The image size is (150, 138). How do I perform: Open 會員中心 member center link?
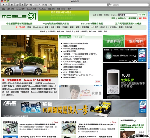pos(122,18)
